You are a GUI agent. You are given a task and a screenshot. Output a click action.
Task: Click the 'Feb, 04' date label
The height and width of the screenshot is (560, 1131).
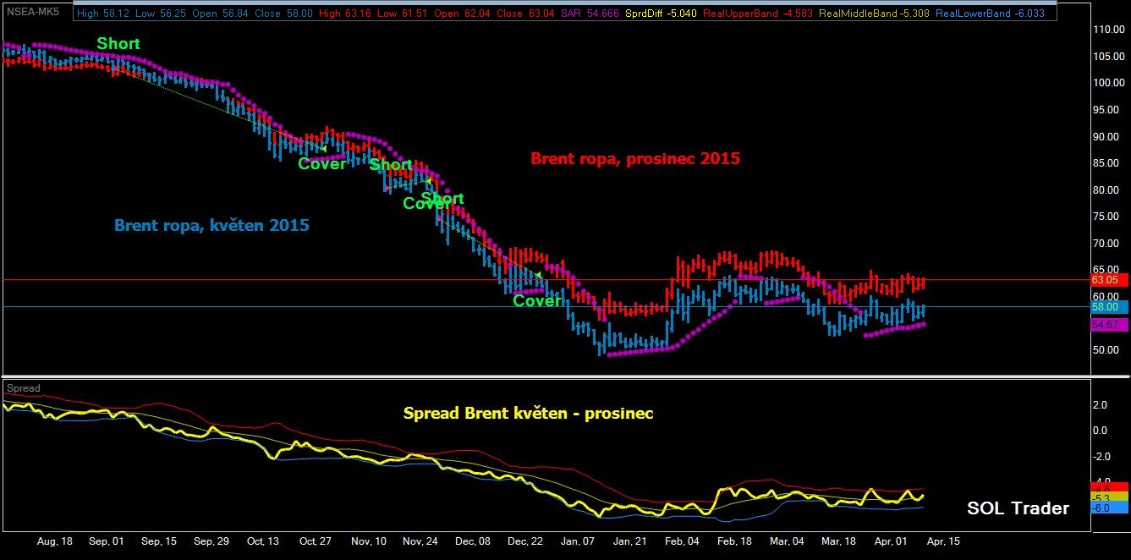point(682,541)
